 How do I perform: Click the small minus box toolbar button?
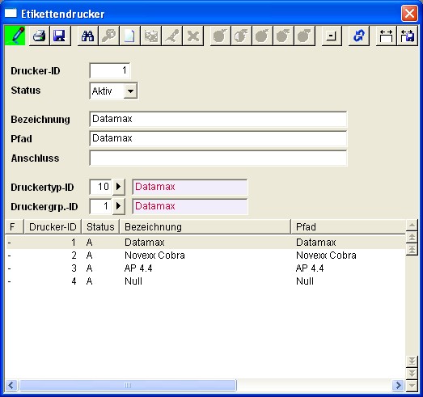[x=332, y=36]
